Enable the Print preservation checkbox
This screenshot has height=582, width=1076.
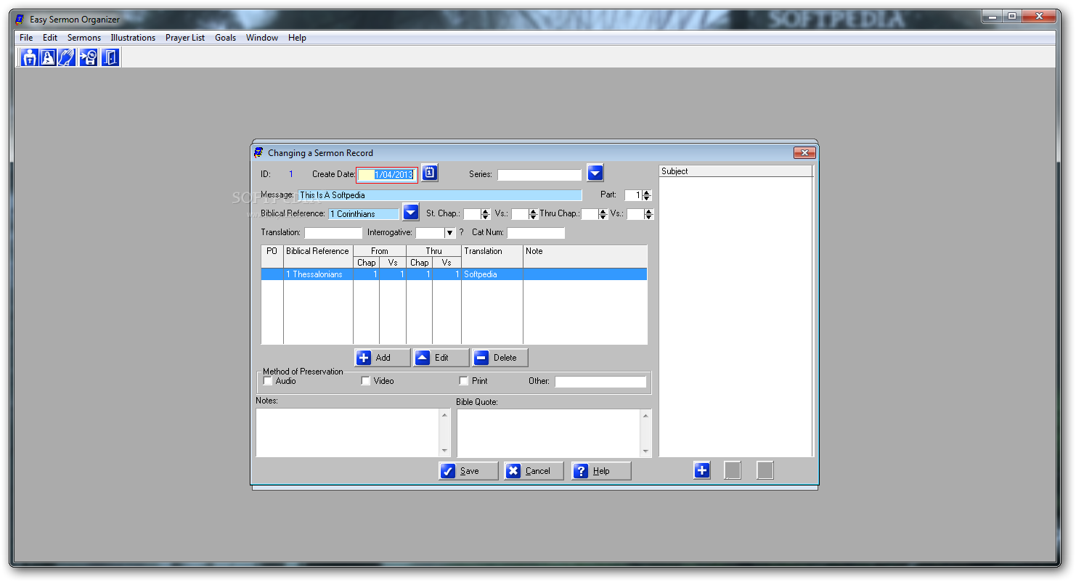coord(464,381)
